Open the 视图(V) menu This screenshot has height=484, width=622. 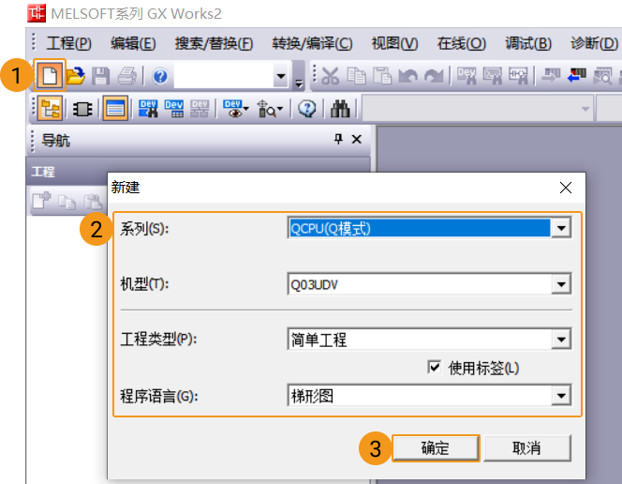pyautogui.click(x=394, y=43)
